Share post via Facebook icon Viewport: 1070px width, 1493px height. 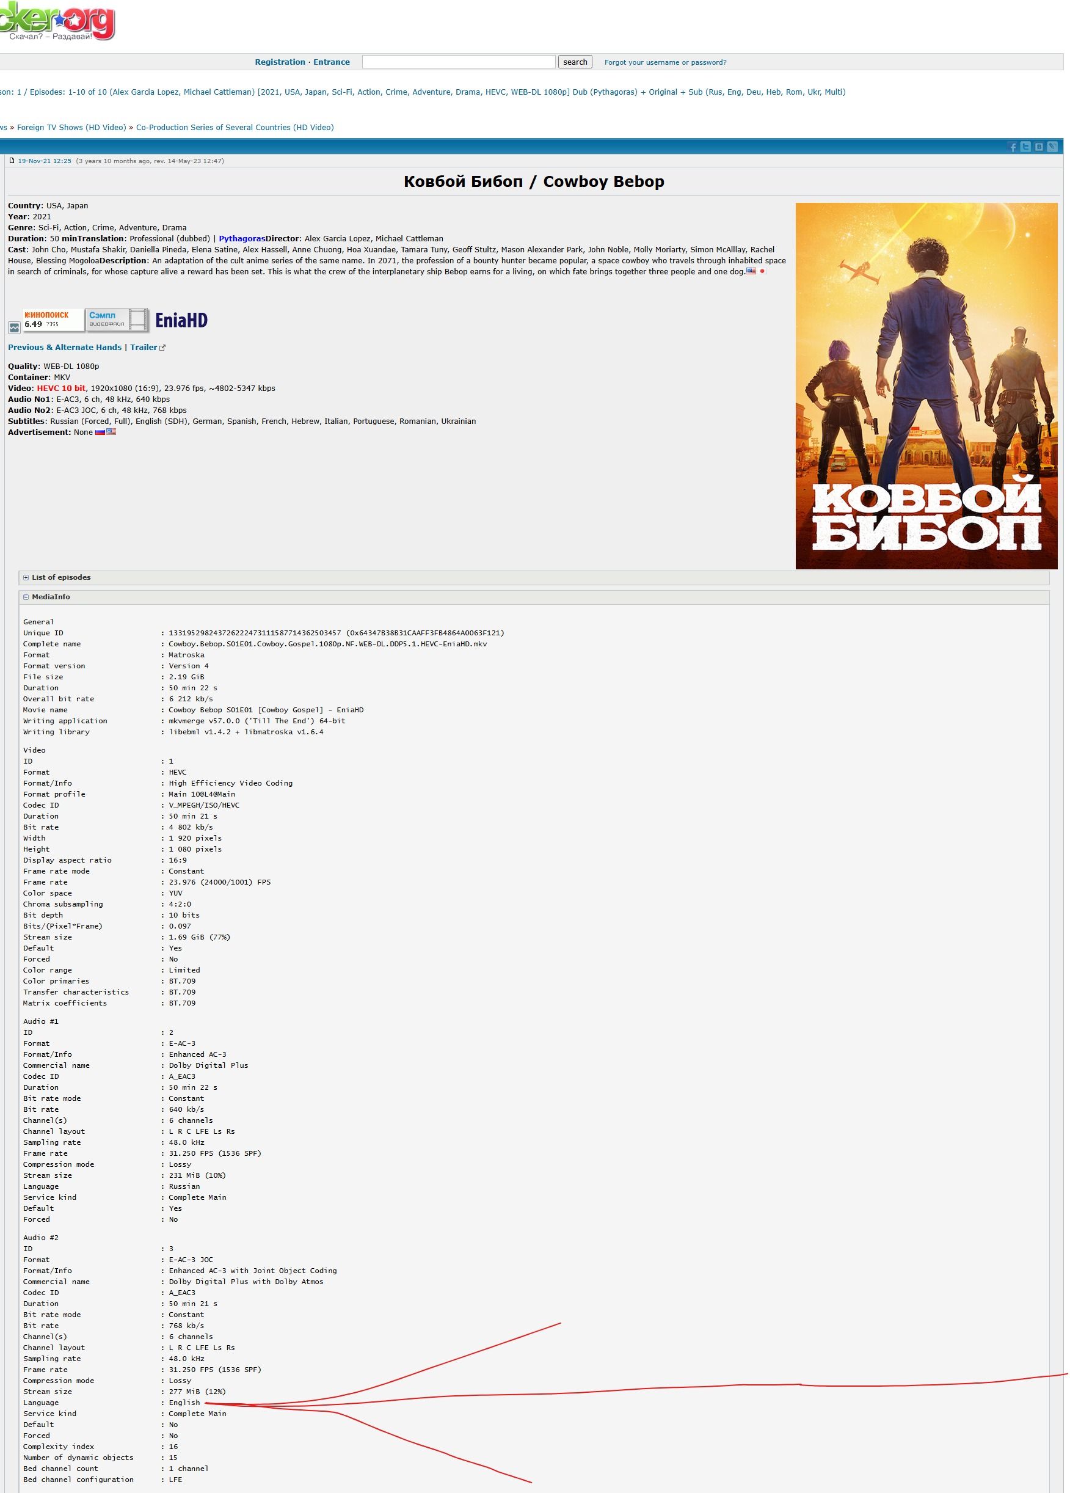pyautogui.click(x=1013, y=147)
